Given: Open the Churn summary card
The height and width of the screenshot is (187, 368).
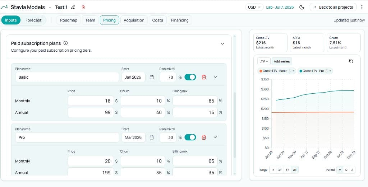Looking at the screenshot, I should coord(344,43).
